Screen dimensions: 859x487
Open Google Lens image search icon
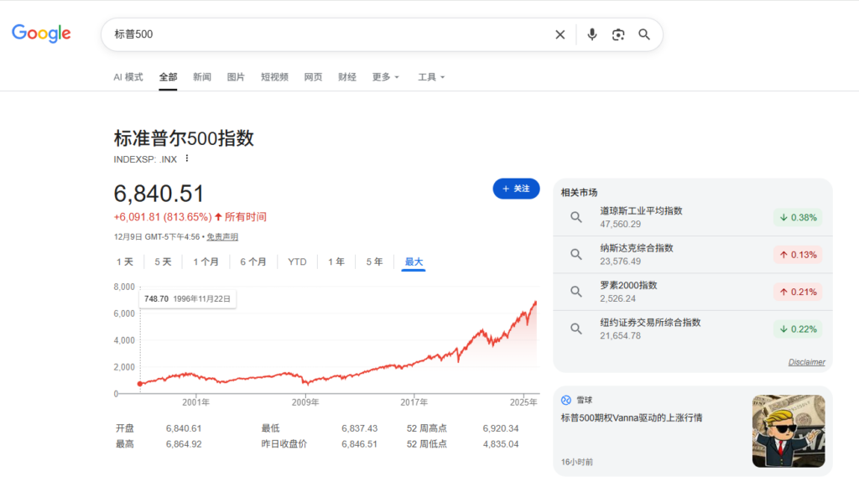[618, 34]
